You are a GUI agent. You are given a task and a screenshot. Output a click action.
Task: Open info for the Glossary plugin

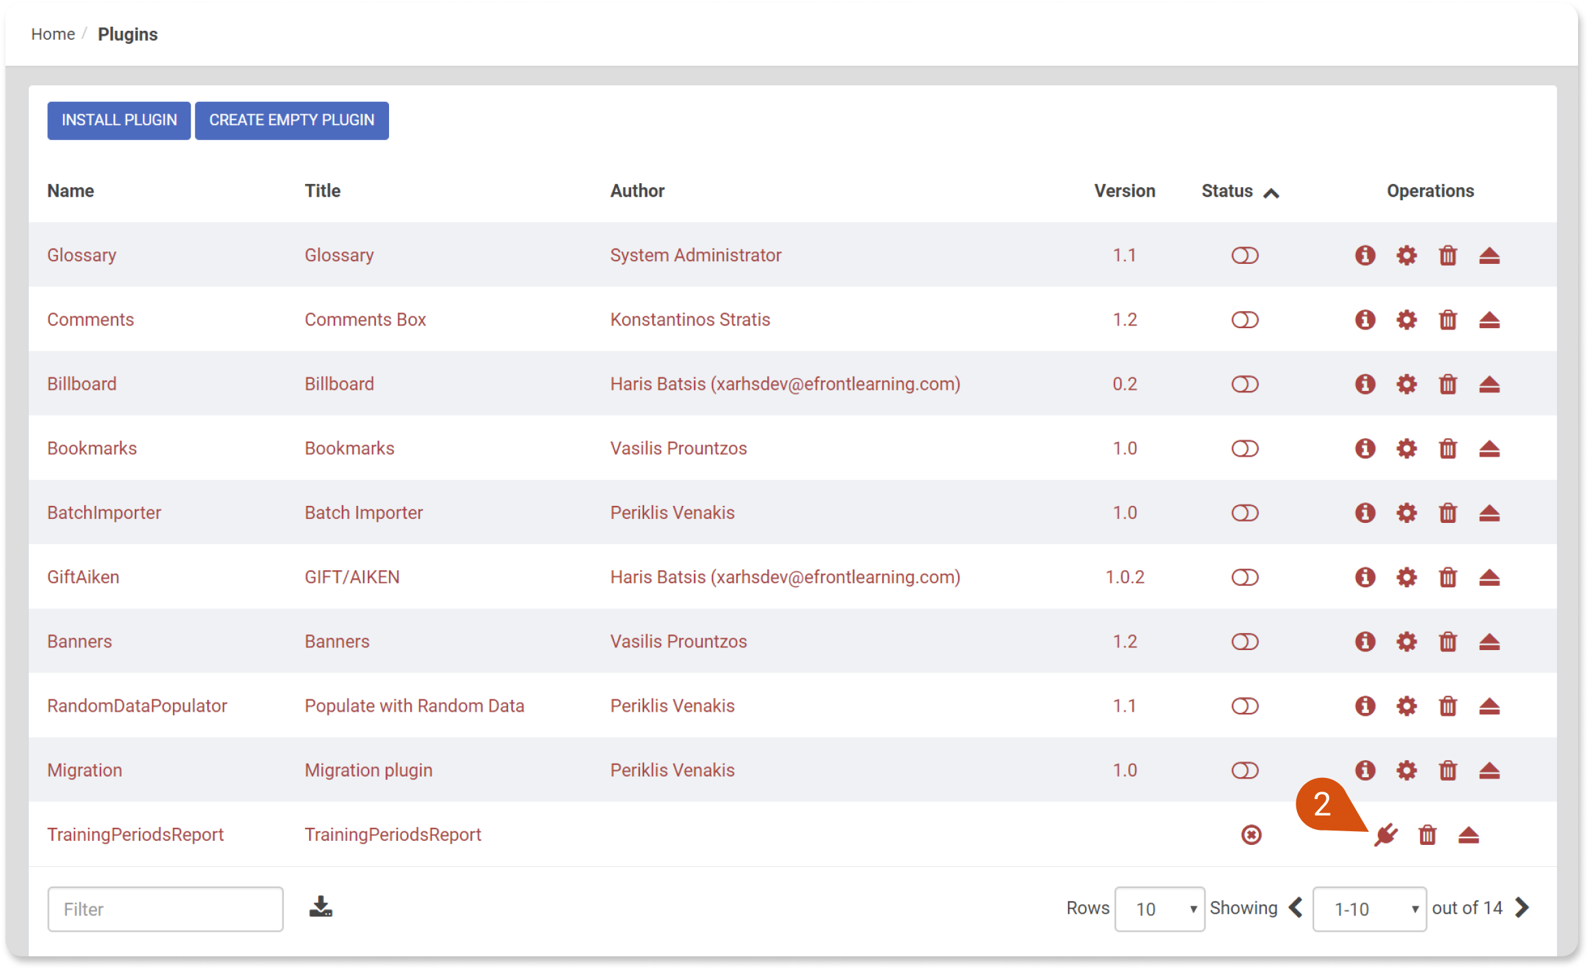(x=1365, y=256)
